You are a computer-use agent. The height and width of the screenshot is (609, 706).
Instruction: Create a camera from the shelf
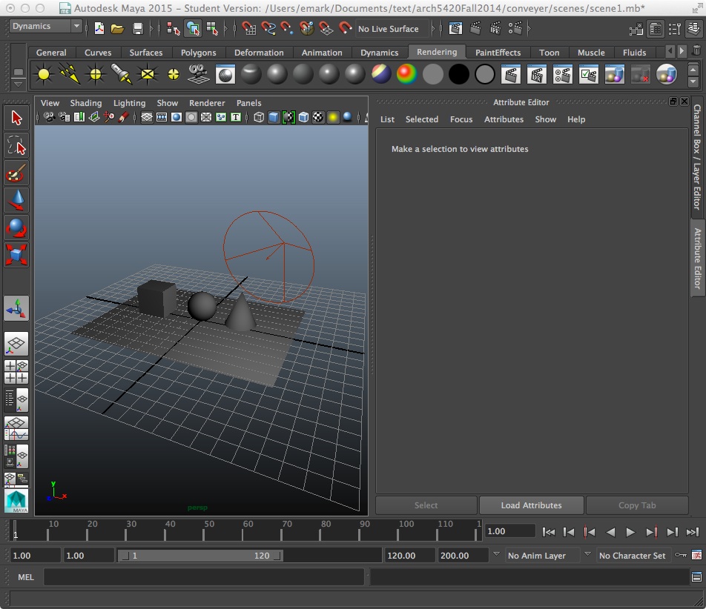[198, 74]
